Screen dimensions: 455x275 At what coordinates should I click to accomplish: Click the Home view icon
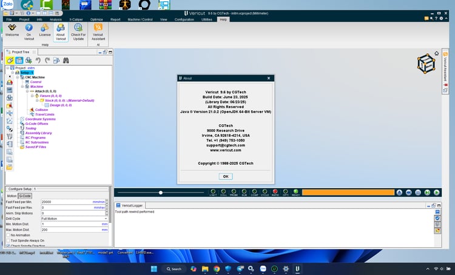(x=436, y=53)
